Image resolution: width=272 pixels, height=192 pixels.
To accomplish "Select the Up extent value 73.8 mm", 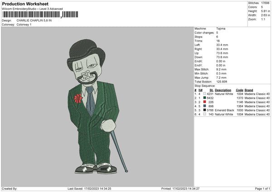I will click(x=222, y=53).
